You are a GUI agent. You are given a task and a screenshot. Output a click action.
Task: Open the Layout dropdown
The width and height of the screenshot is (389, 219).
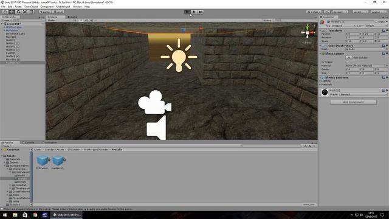378,12
